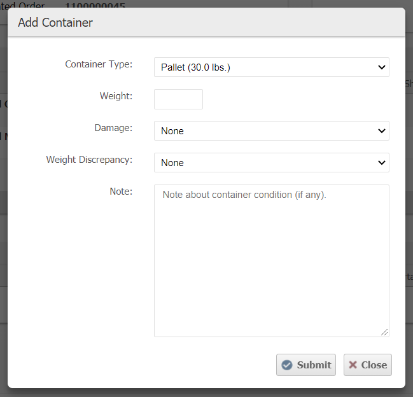The image size is (413, 397).
Task: Click inside the Note text area
Action: point(271,261)
